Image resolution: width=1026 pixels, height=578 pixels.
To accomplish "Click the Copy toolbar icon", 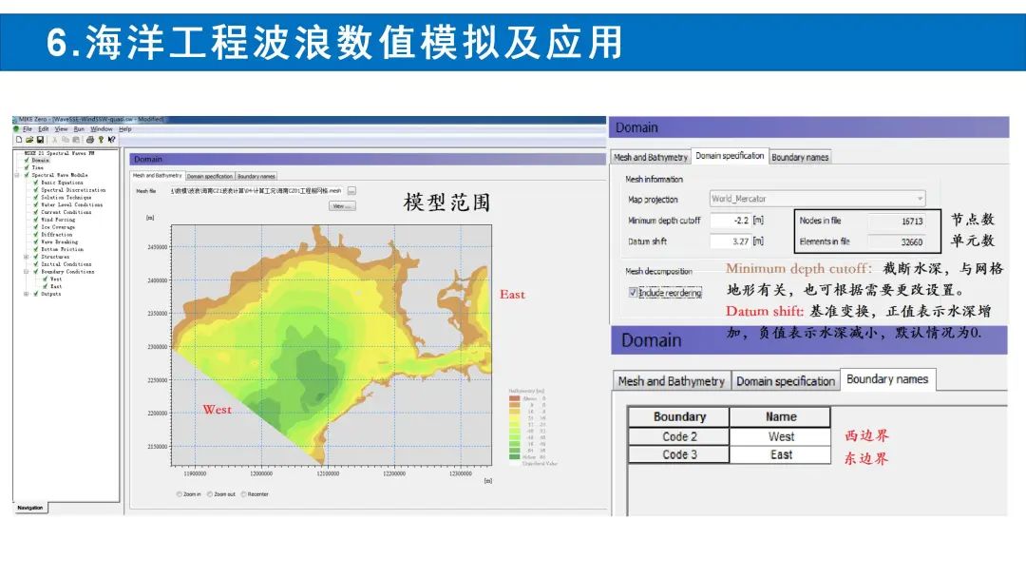I will click(64, 139).
